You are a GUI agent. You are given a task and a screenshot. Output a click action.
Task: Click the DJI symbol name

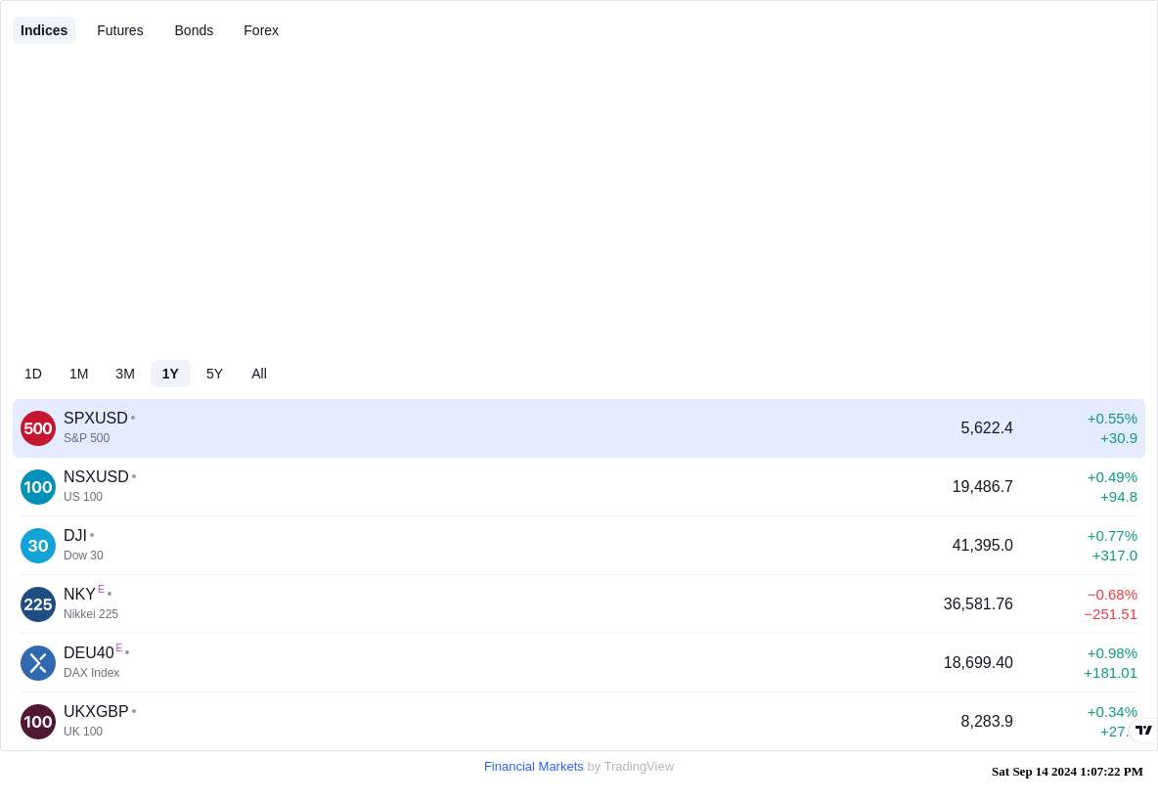click(75, 535)
